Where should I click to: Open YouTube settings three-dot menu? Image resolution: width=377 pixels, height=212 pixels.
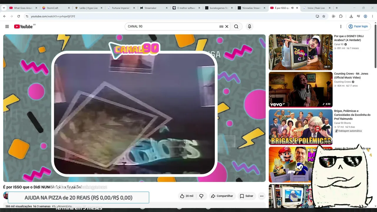[341, 26]
